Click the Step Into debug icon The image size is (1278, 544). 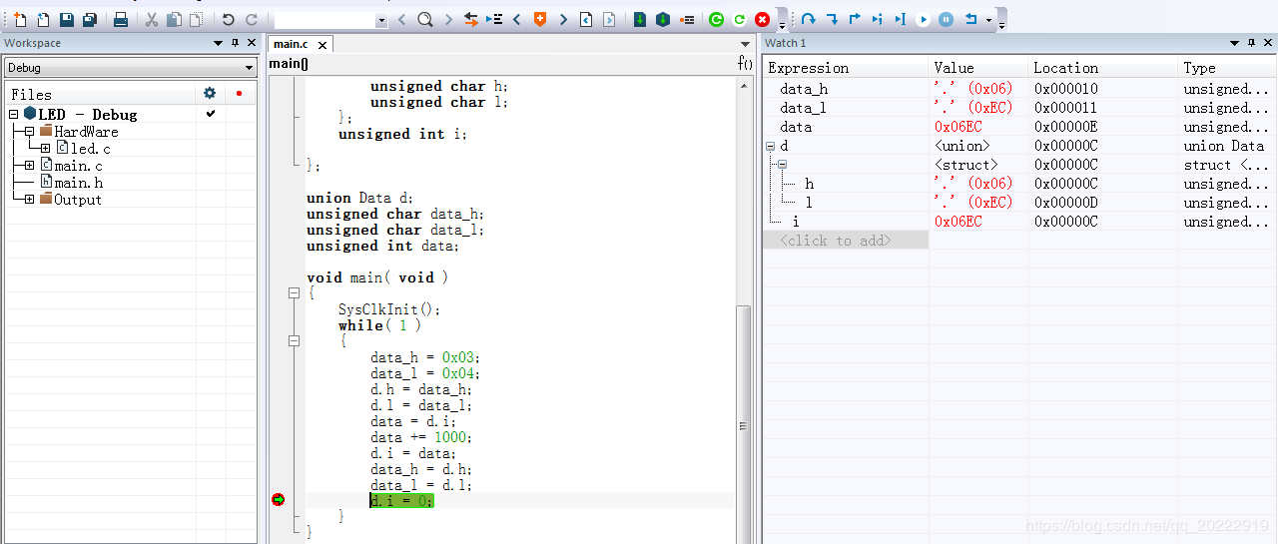click(x=831, y=20)
